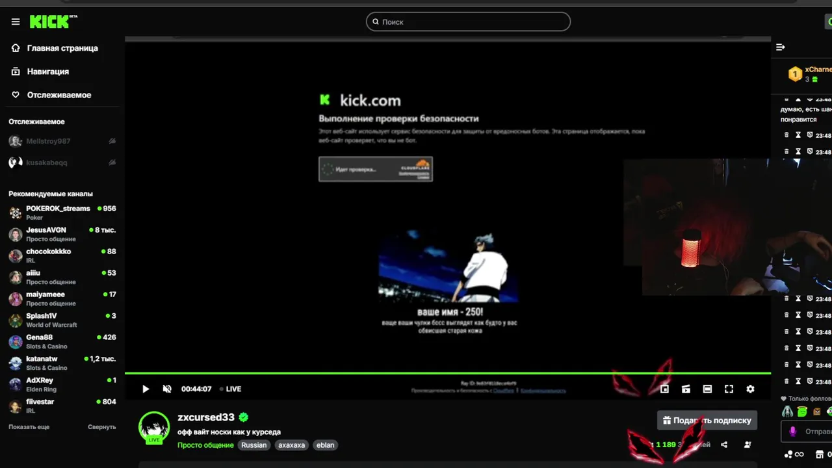Screen dimensions: 832x468
Task: Unmute the stream audio
Action: pos(167,389)
